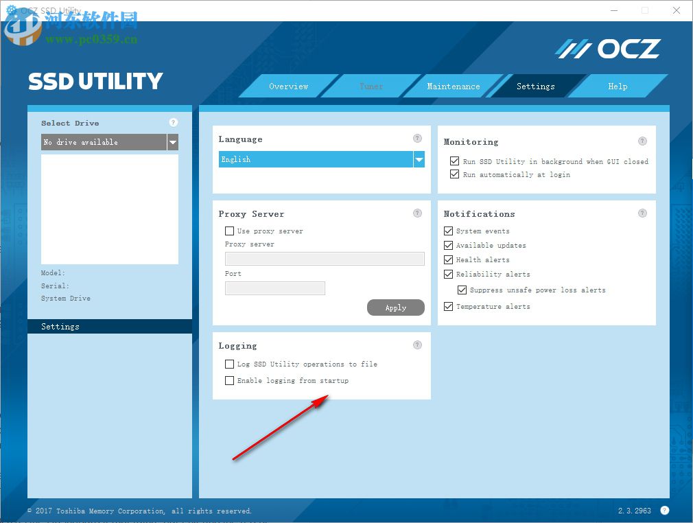Enable logging SSD Utility operations to file
693x523 pixels.
229,364
